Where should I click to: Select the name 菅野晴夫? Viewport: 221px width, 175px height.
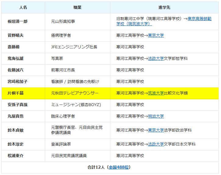(16, 35)
